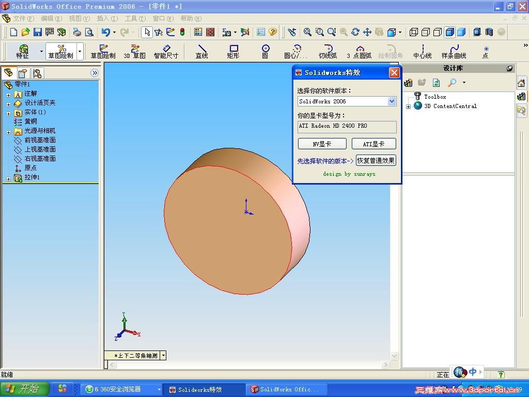Click the traffic light rebuild icon
Image resolution: width=529 pixels, height=397 pixels.
tap(182, 32)
